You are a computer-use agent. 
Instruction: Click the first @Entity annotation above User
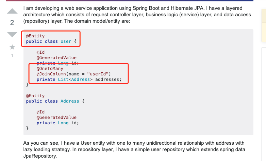coord(35,36)
